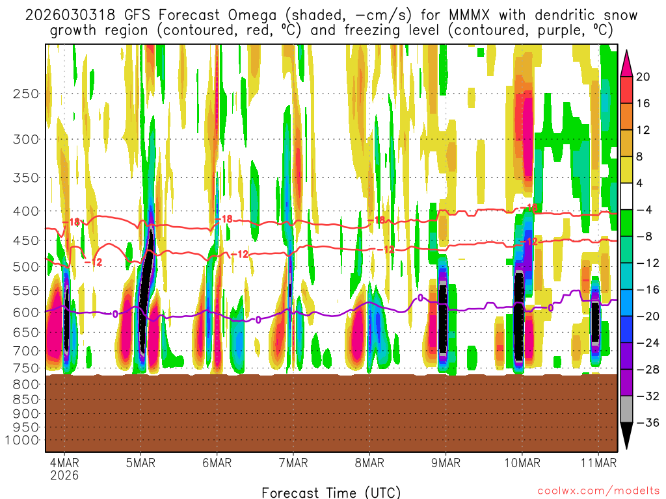666x499 pixels.
Task: Choose the green colorbar segment between -4 and -8
Action: (627, 223)
